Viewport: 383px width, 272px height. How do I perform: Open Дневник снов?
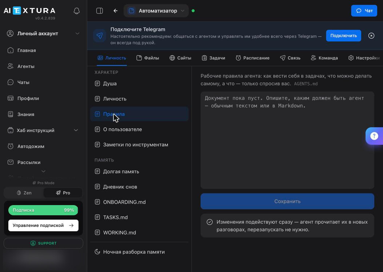(139, 187)
